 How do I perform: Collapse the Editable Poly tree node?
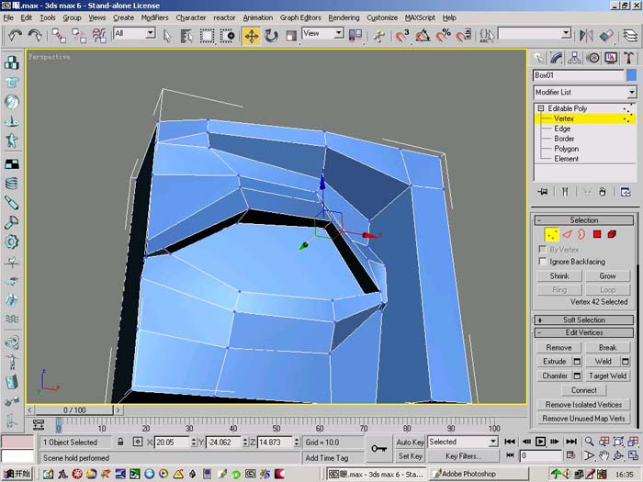click(541, 108)
